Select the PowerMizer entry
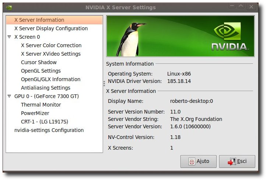 pos(35,113)
